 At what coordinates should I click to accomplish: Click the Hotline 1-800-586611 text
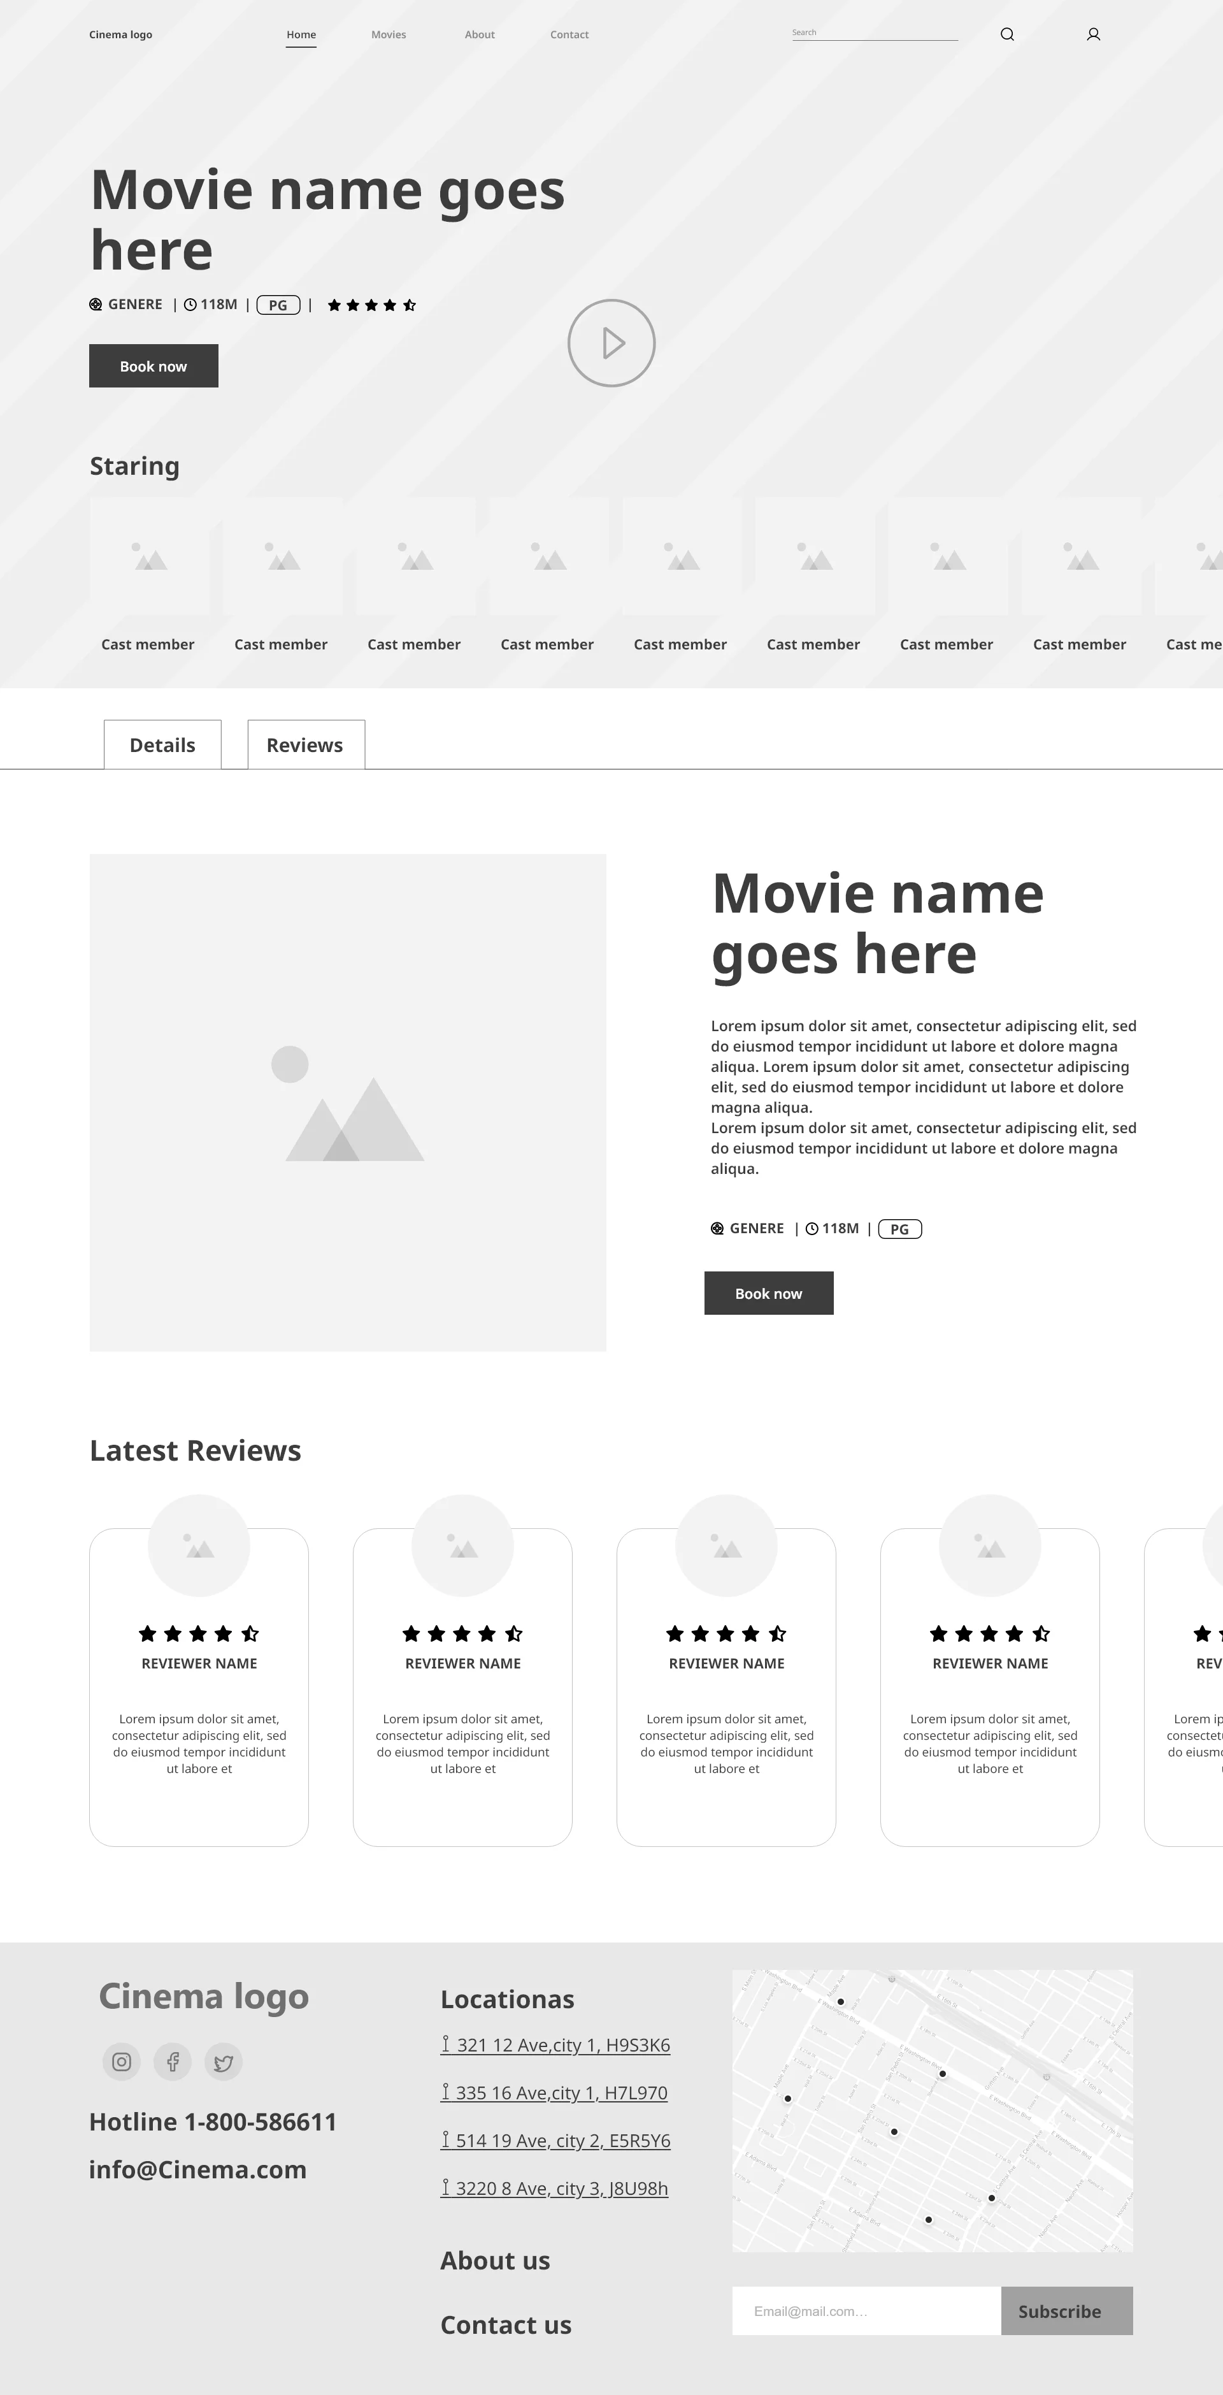[x=213, y=2122]
